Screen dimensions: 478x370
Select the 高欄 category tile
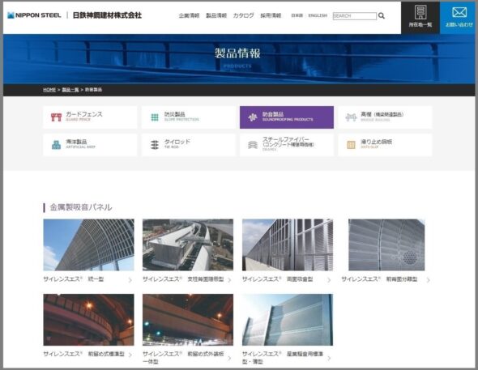click(385, 117)
